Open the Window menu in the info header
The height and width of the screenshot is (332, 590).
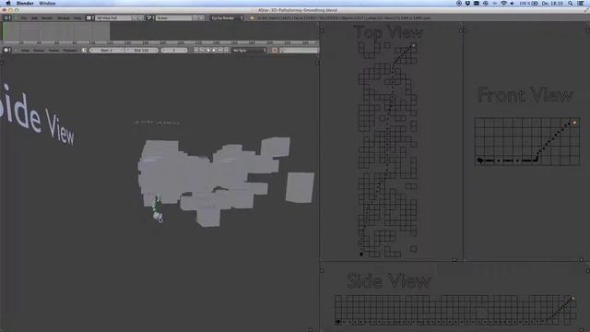coord(64,18)
